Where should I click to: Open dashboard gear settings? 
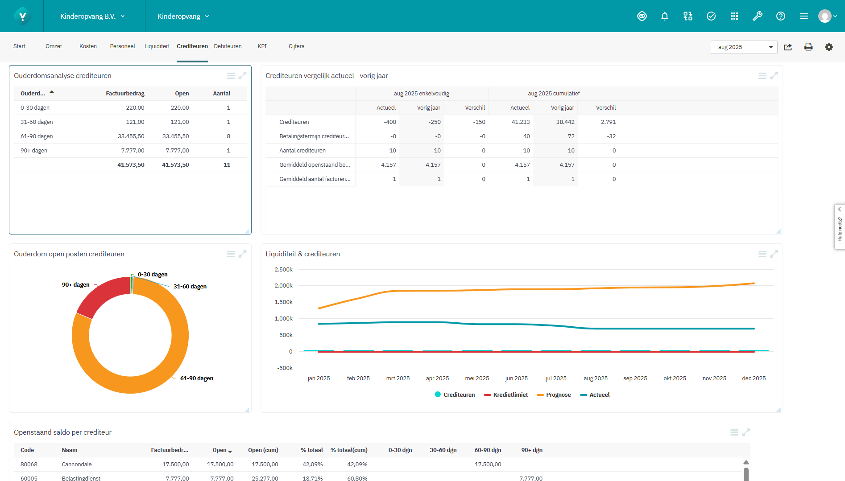828,47
